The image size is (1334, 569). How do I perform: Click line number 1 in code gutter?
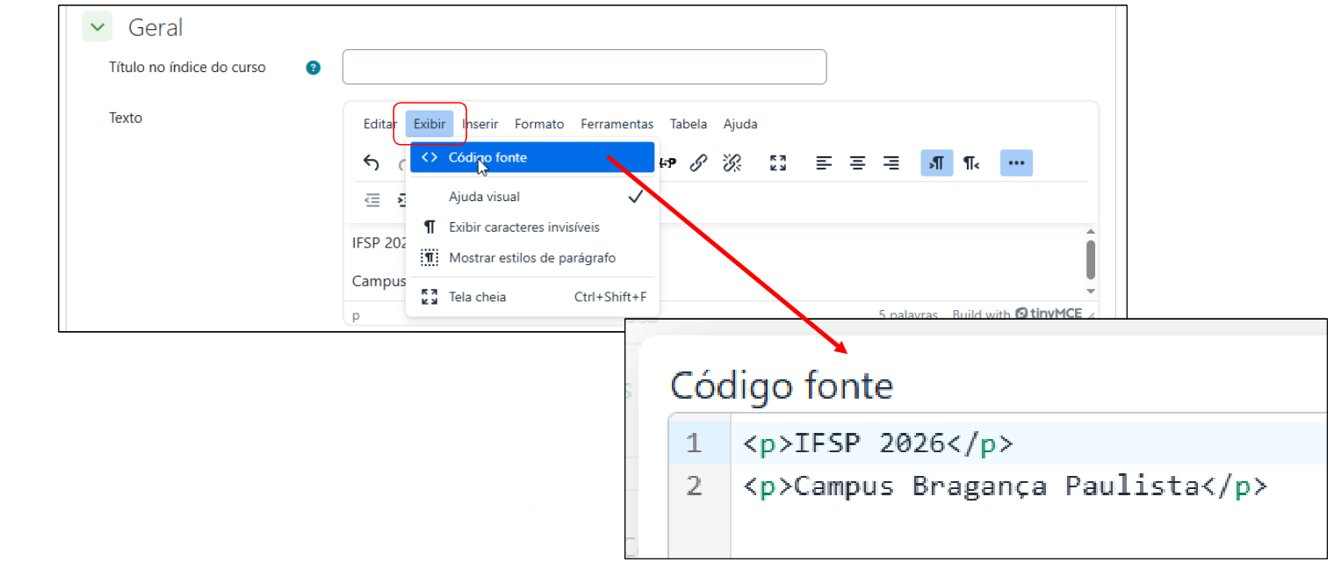694,444
